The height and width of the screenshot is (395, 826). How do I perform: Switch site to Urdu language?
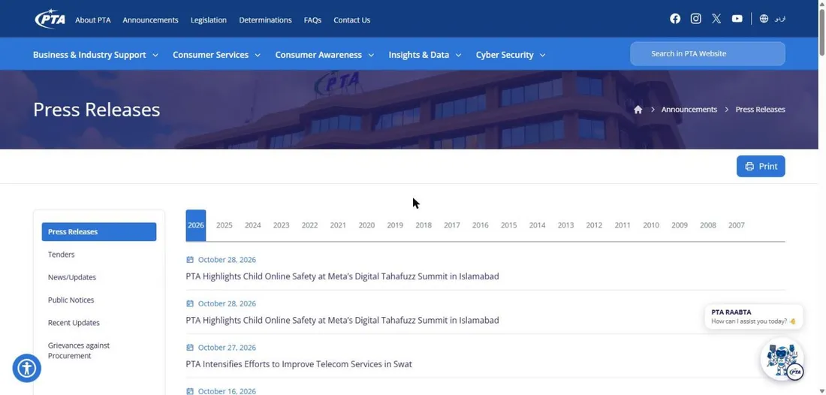tap(780, 19)
